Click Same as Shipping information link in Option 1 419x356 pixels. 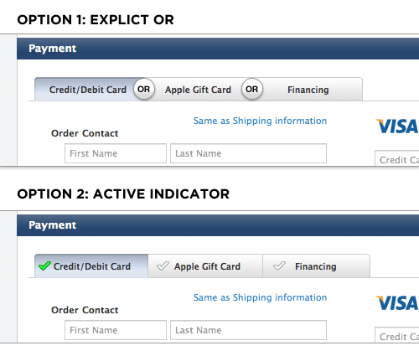point(260,121)
